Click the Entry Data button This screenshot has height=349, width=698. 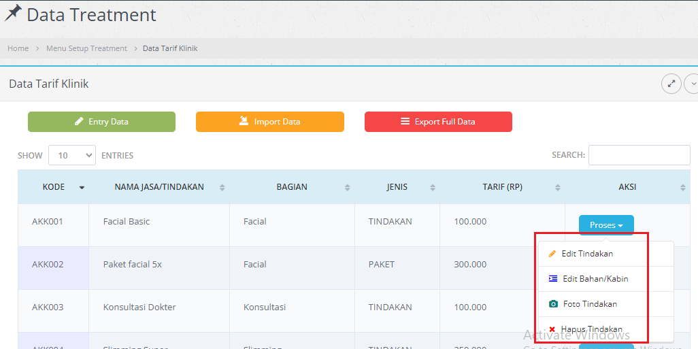[101, 122]
